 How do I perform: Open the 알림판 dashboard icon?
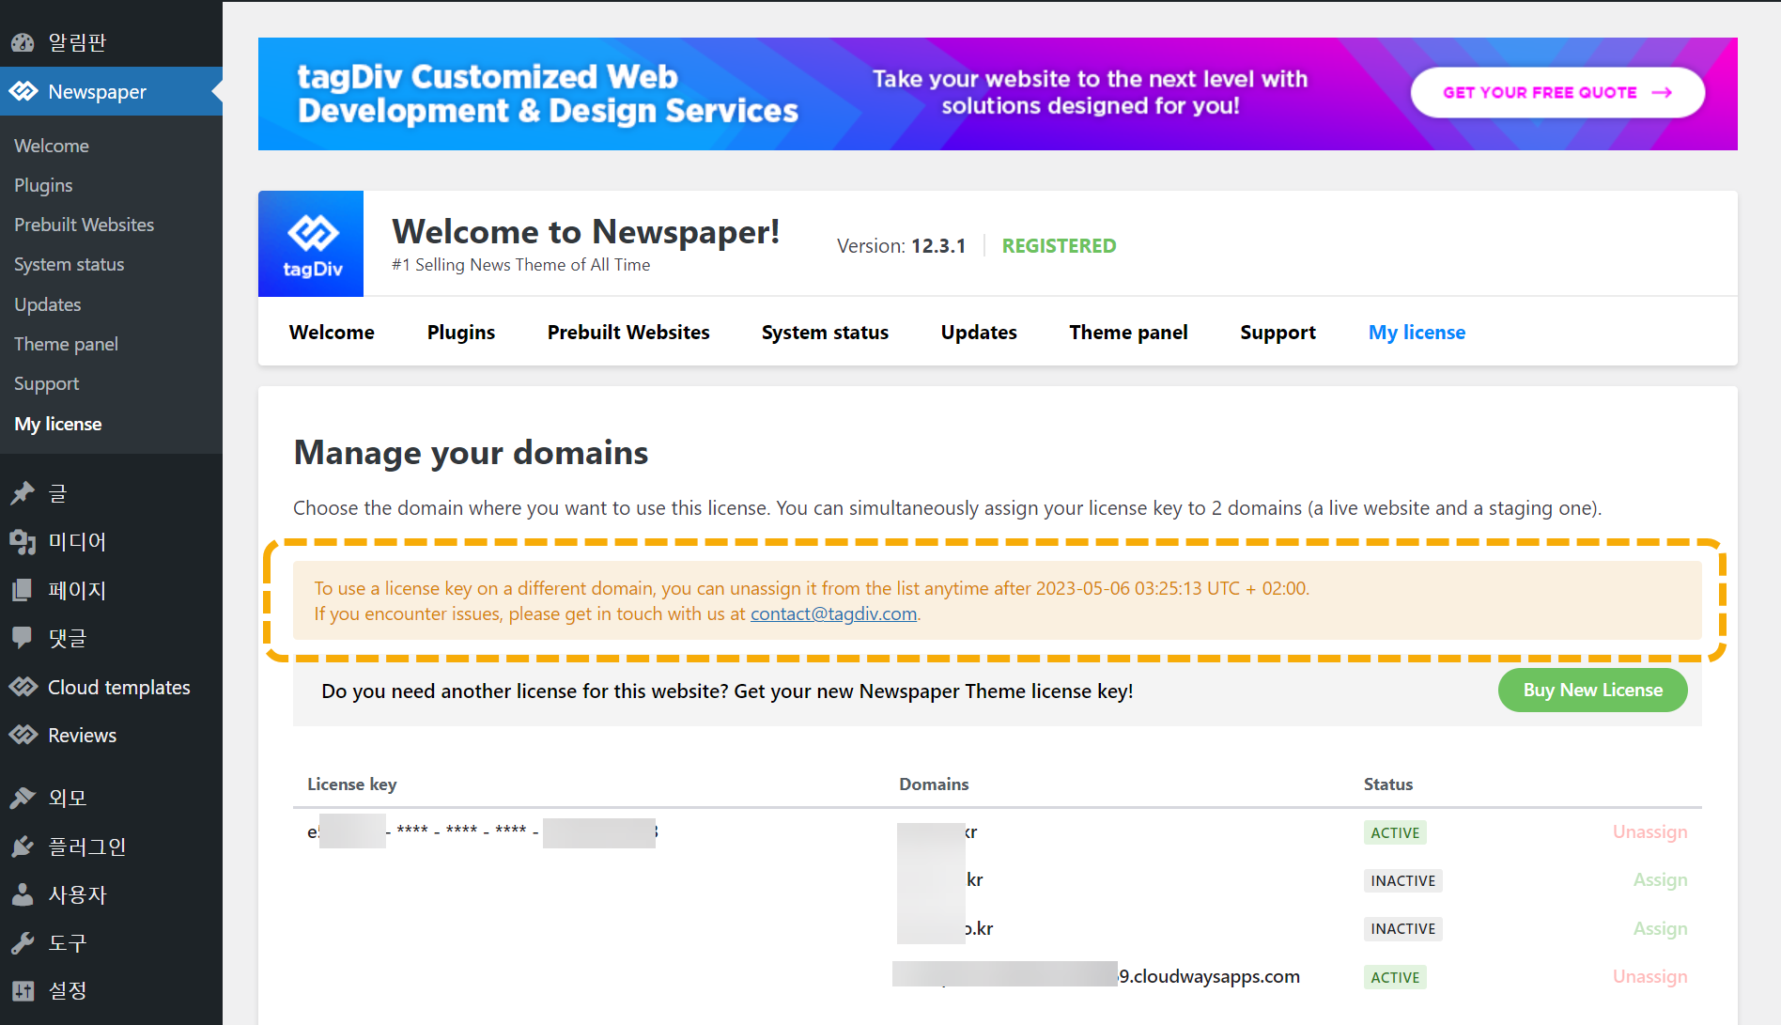[x=23, y=42]
